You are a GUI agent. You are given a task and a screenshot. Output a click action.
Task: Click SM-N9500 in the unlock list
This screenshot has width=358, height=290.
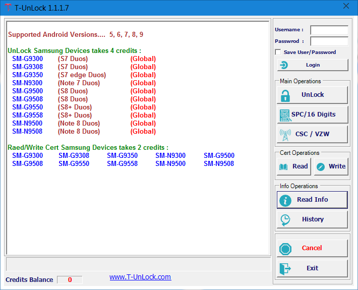click(x=27, y=123)
